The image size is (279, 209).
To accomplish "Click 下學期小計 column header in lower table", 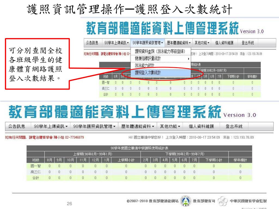I will pyautogui.click(x=214, y=160).
